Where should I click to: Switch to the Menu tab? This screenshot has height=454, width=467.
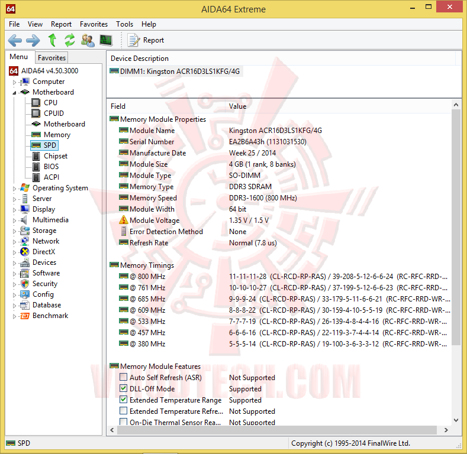pyautogui.click(x=19, y=57)
